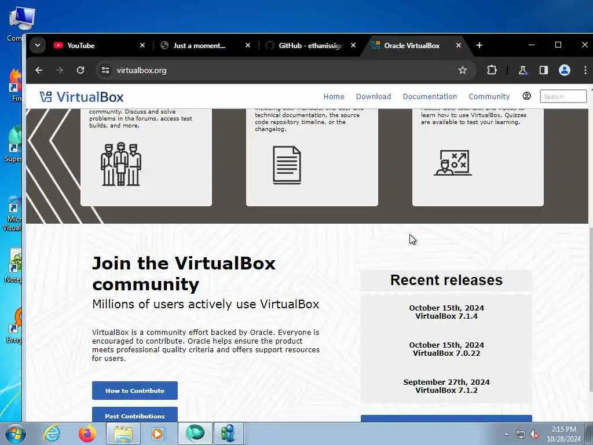Open the network tray icon
The height and width of the screenshot is (445, 593).
click(x=521, y=435)
